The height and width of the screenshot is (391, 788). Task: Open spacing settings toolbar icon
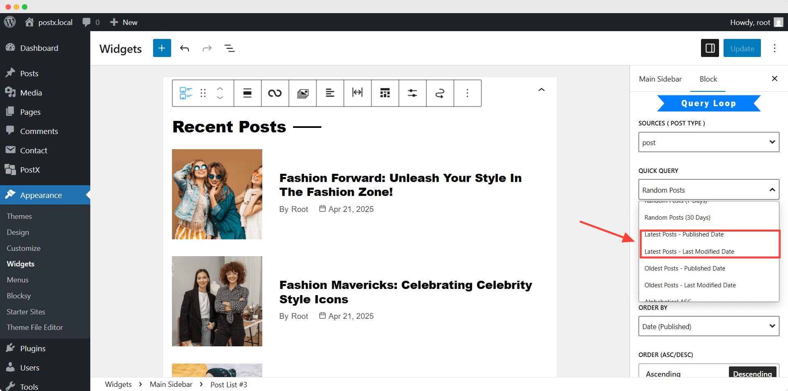357,93
